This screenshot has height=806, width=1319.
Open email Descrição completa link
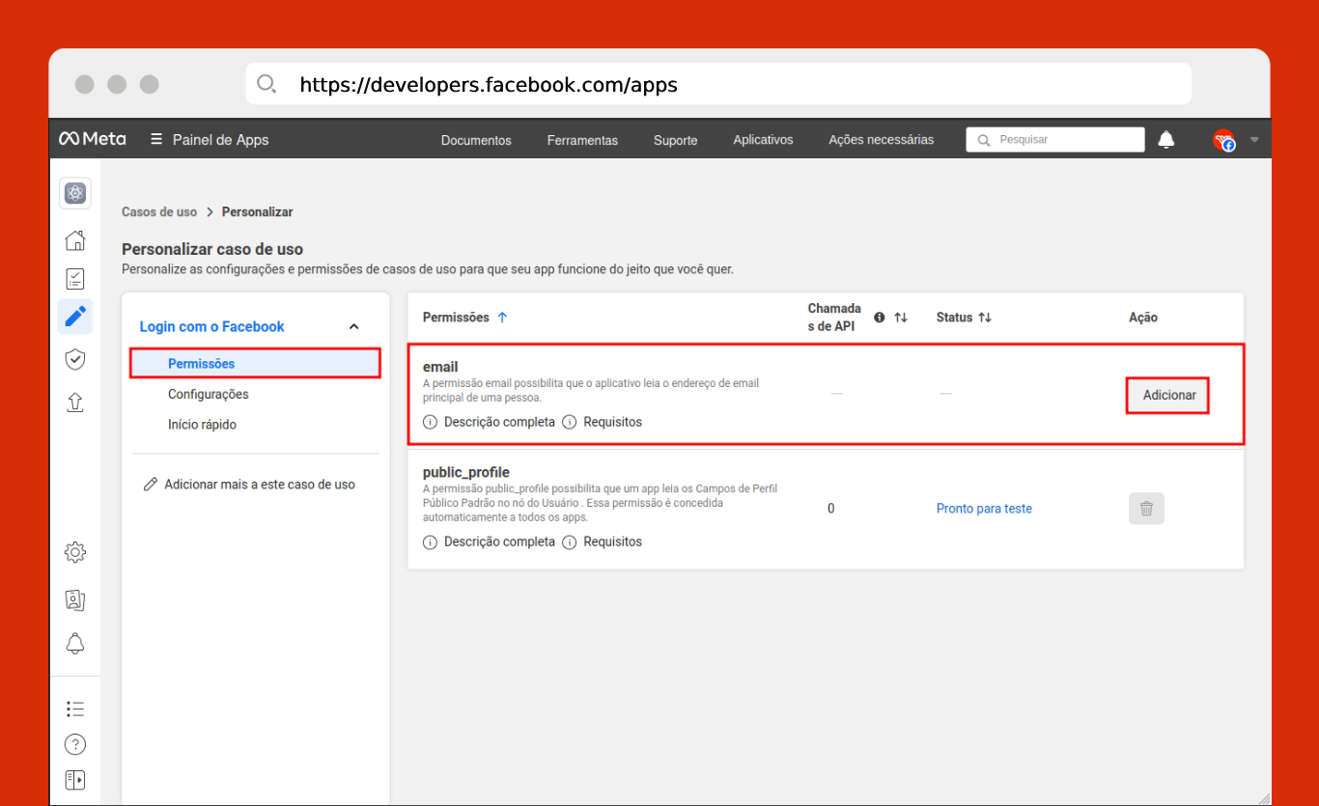[x=499, y=422]
